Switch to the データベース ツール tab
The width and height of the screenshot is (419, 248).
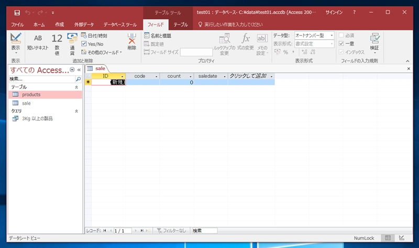pos(120,25)
